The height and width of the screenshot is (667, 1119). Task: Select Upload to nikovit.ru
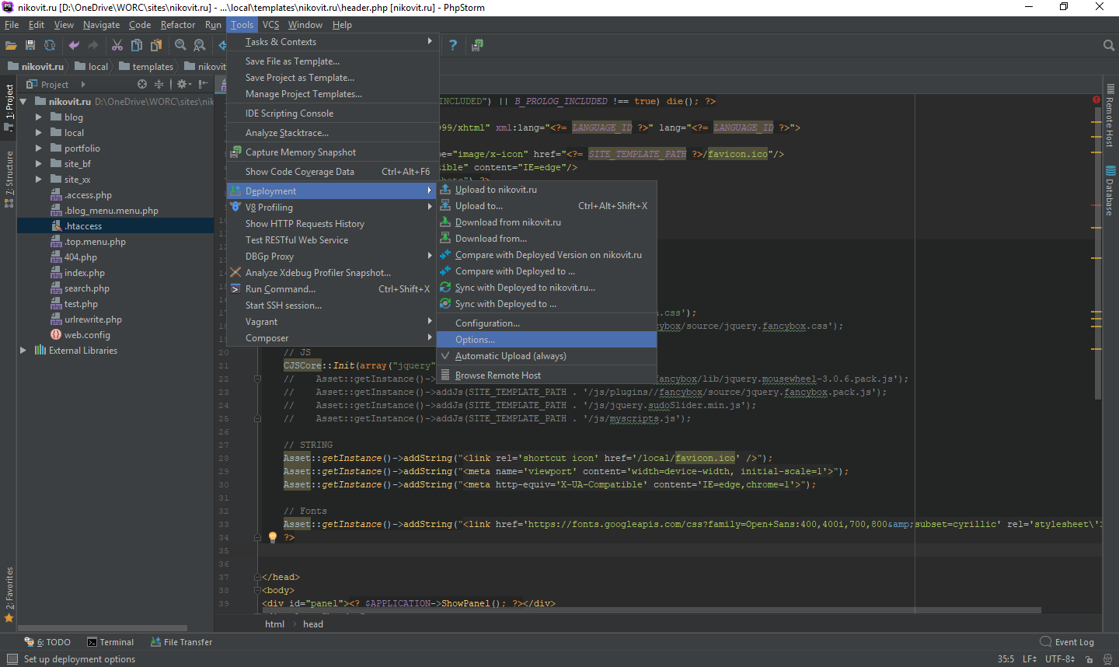click(x=546, y=190)
